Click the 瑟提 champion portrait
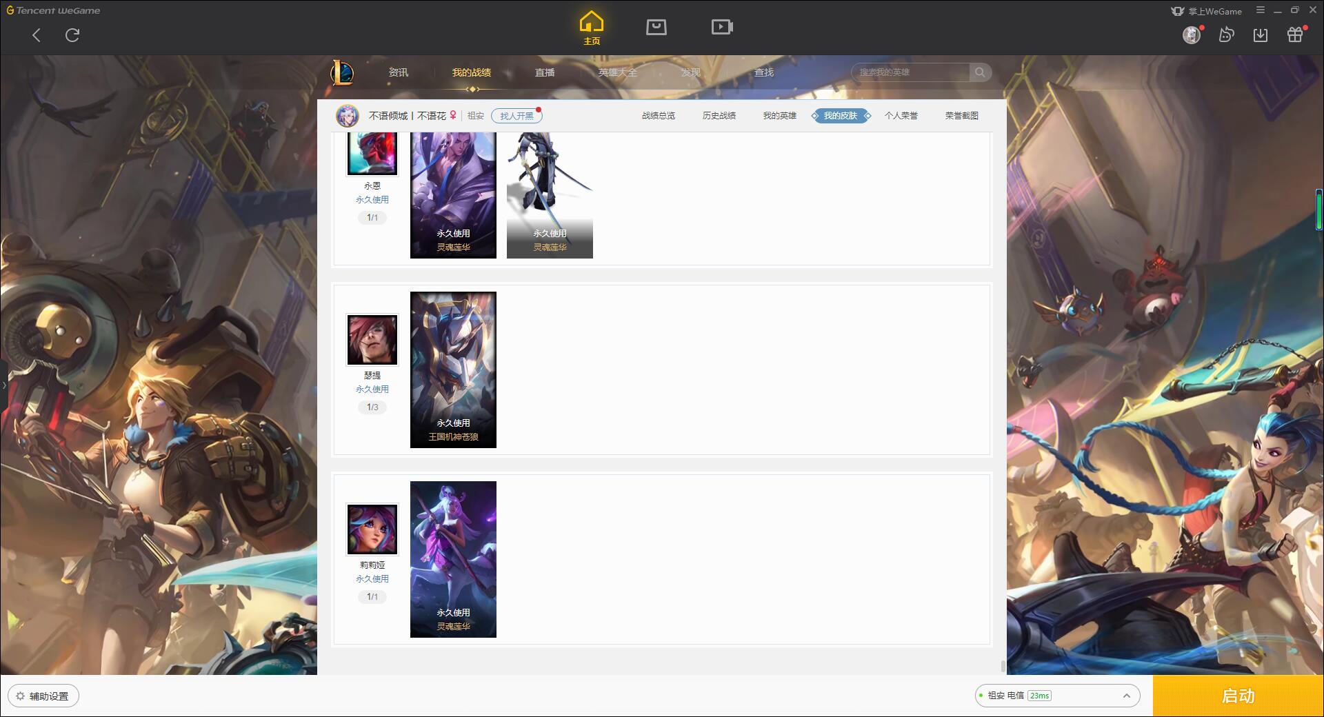This screenshot has width=1324, height=717. click(x=372, y=340)
